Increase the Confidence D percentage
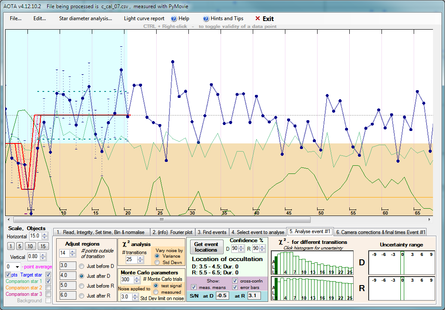Viewport: 445px width, 310px height. pyautogui.click(x=241, y=247)
